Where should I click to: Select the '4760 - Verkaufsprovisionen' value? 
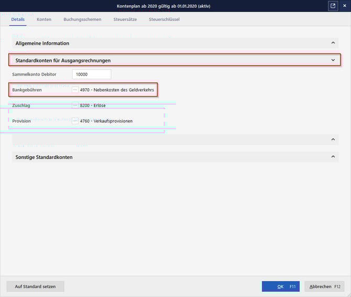click(x=106, y=121)
